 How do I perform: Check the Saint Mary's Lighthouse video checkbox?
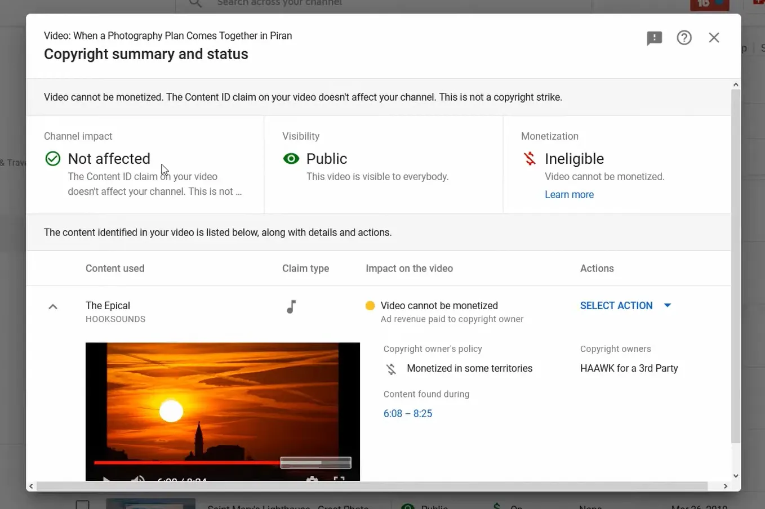coord(82,504)
